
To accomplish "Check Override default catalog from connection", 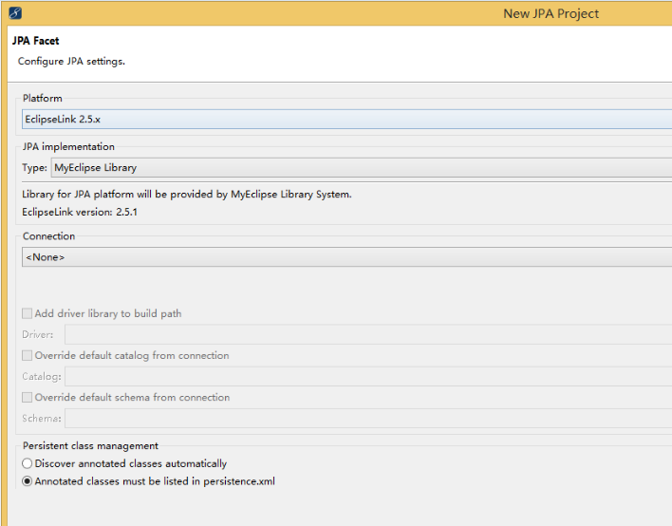I will 27,355.
